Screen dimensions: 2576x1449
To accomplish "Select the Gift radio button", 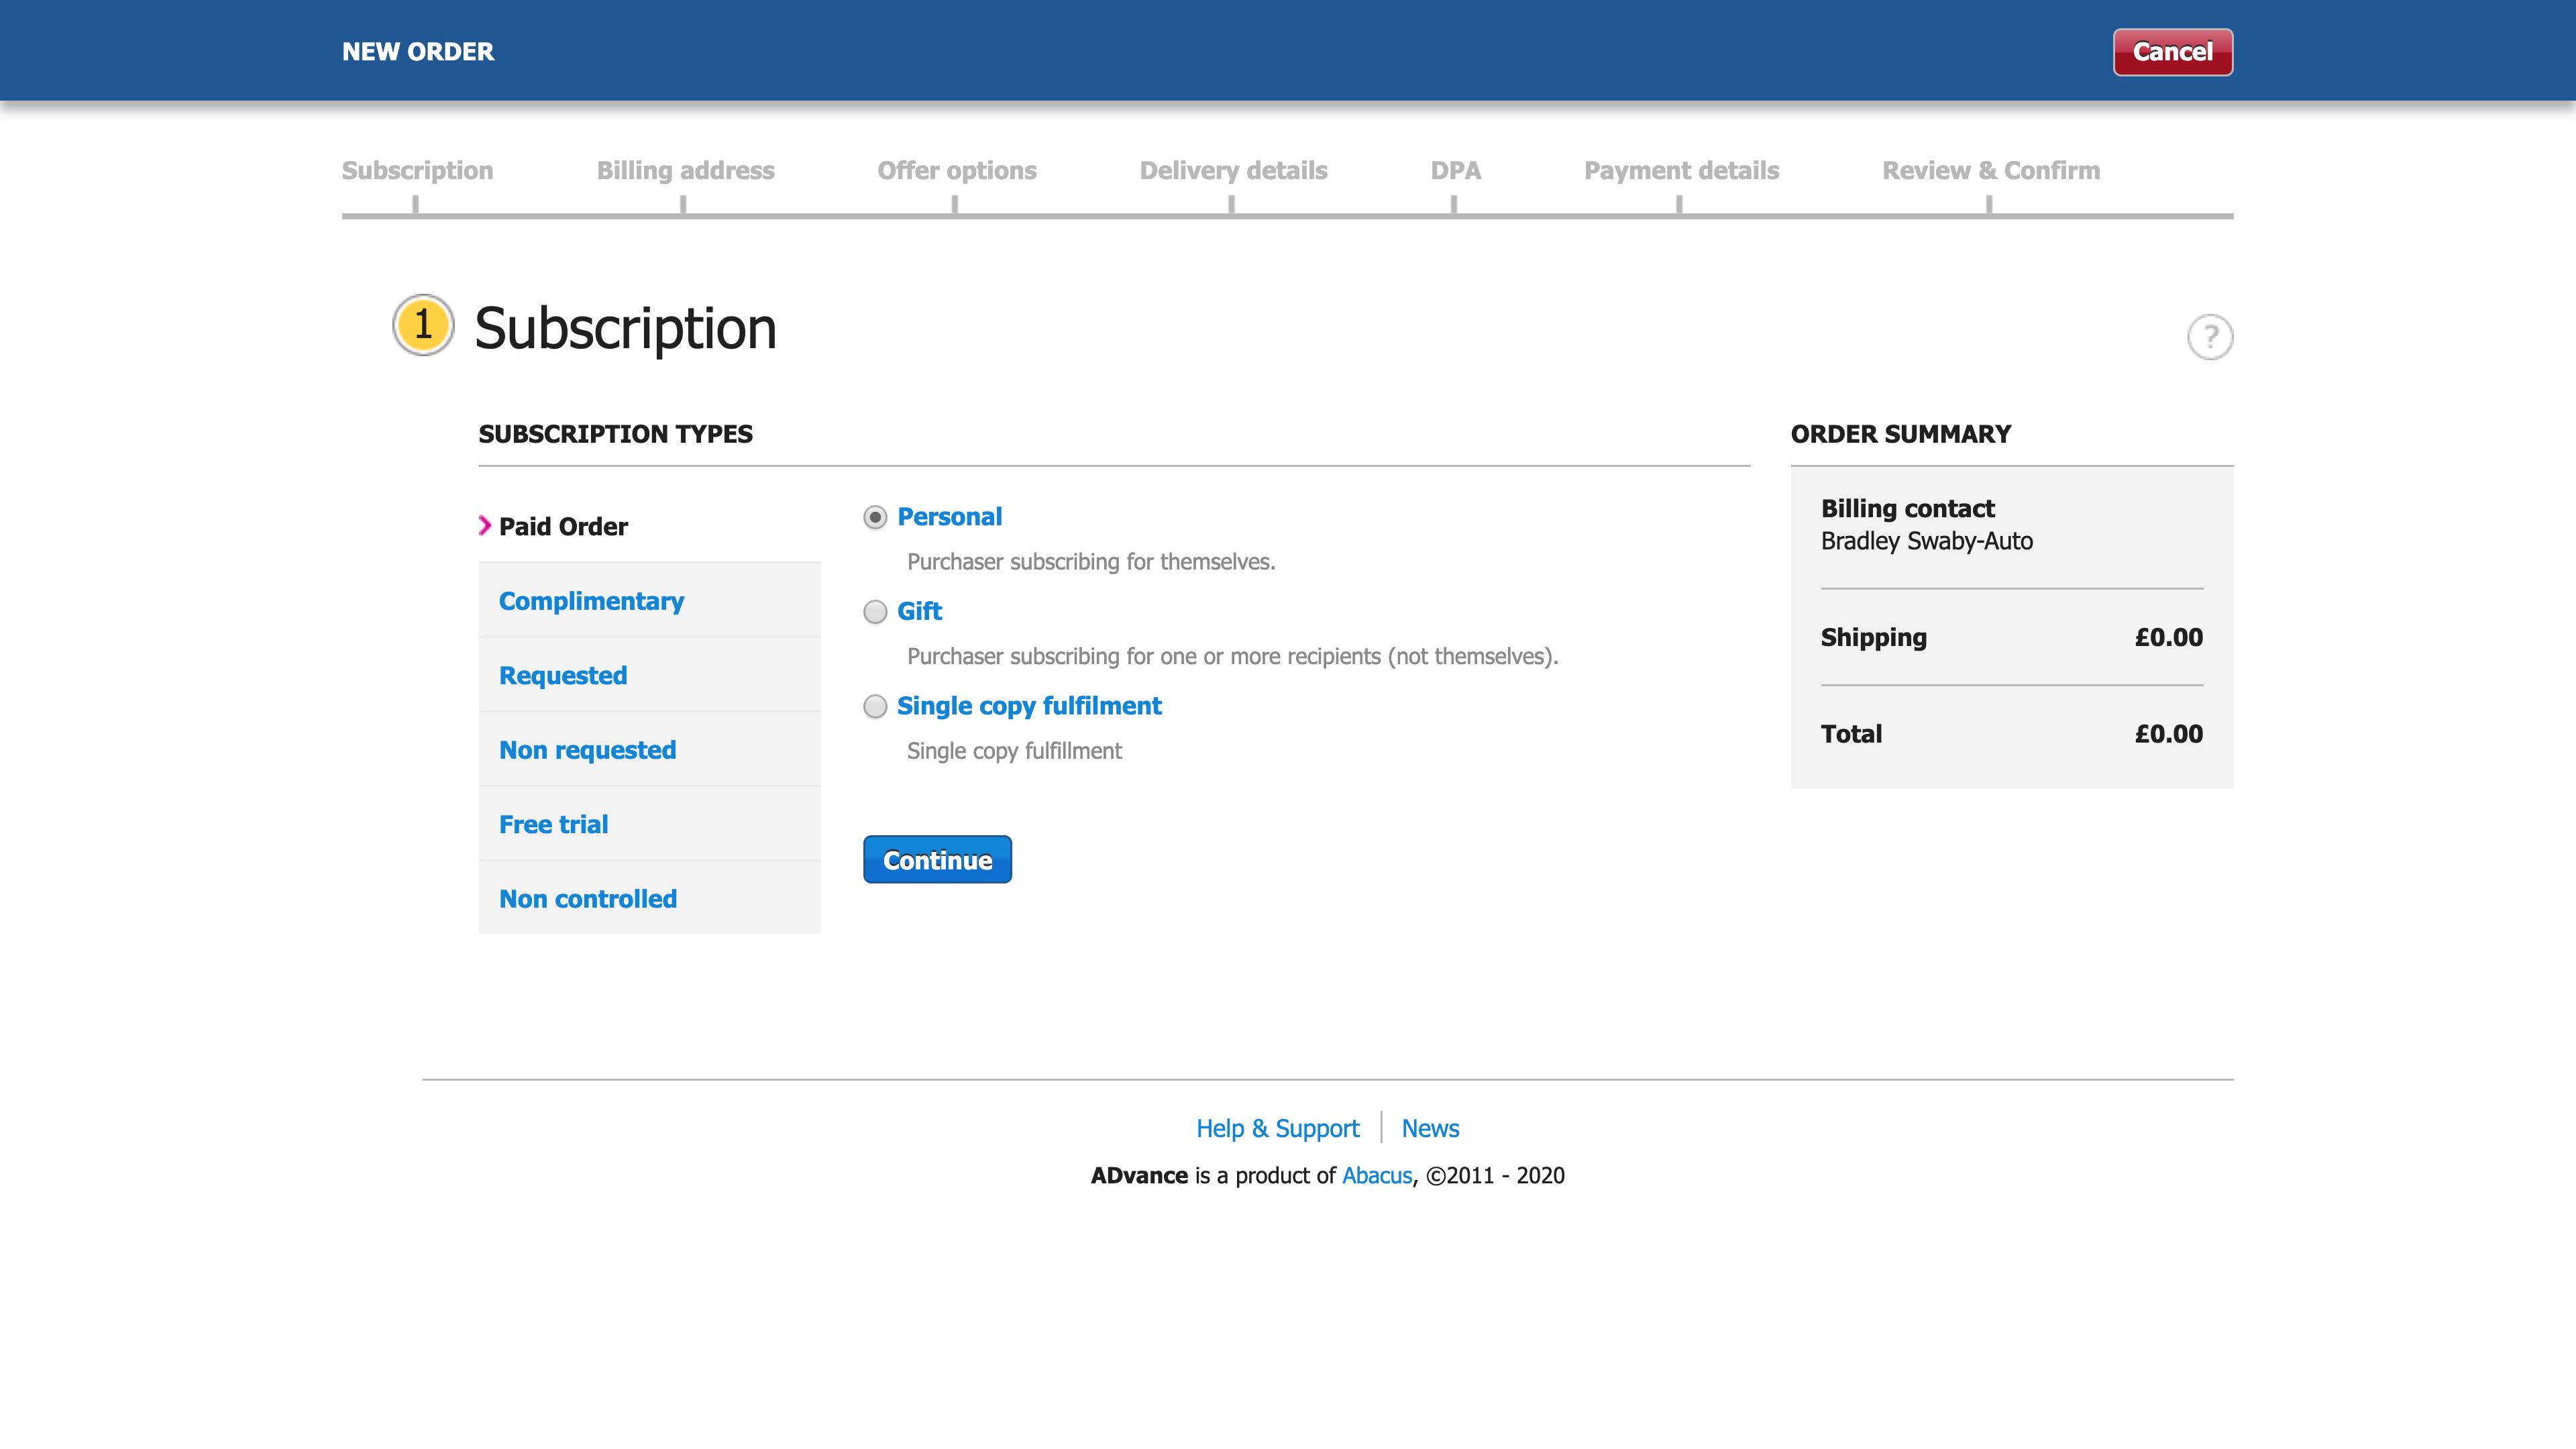I will pos(875,612).
